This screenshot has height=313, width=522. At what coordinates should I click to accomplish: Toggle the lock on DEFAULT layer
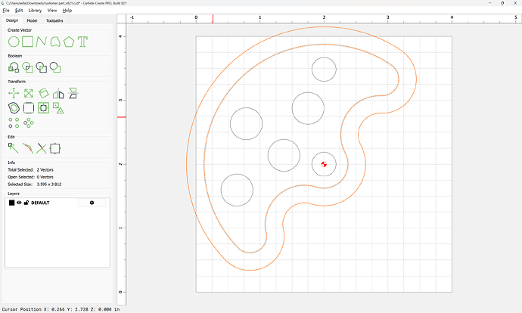[x=26, y=203]
